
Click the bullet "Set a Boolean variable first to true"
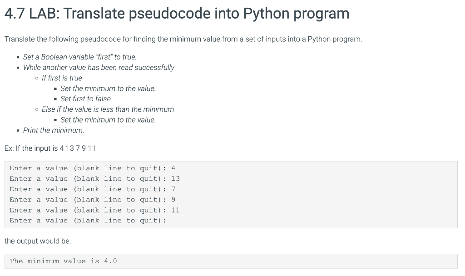point(84,57)
